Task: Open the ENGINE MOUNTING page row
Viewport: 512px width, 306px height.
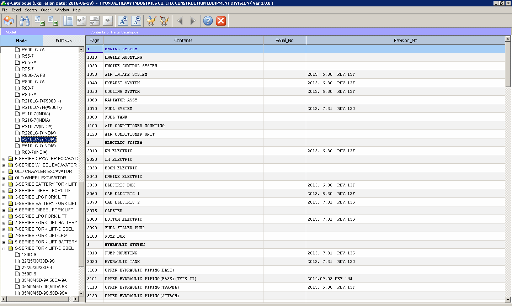Action: click(x=295, y=57)
